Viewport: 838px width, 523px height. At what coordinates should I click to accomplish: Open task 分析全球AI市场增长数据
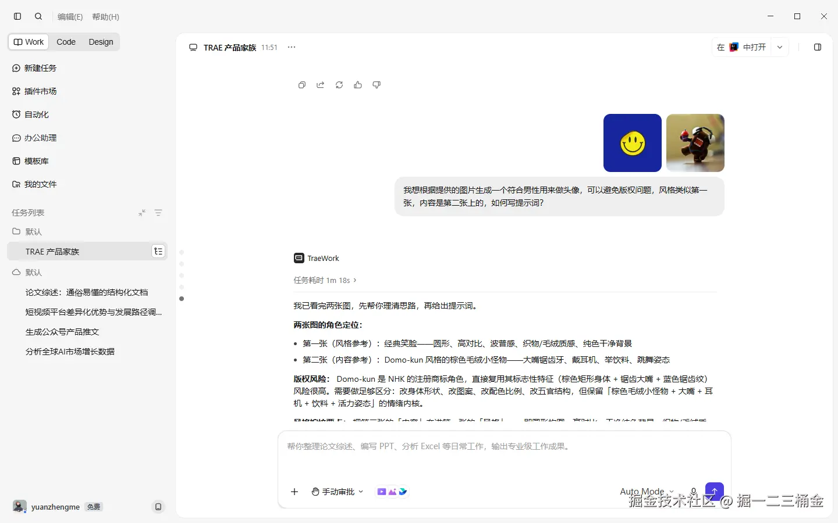coord(87,352)
